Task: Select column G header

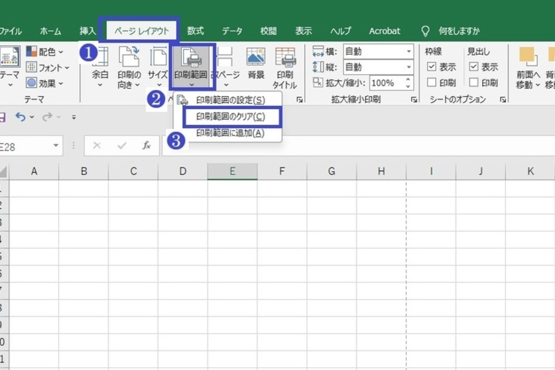Action: (331, 171)
